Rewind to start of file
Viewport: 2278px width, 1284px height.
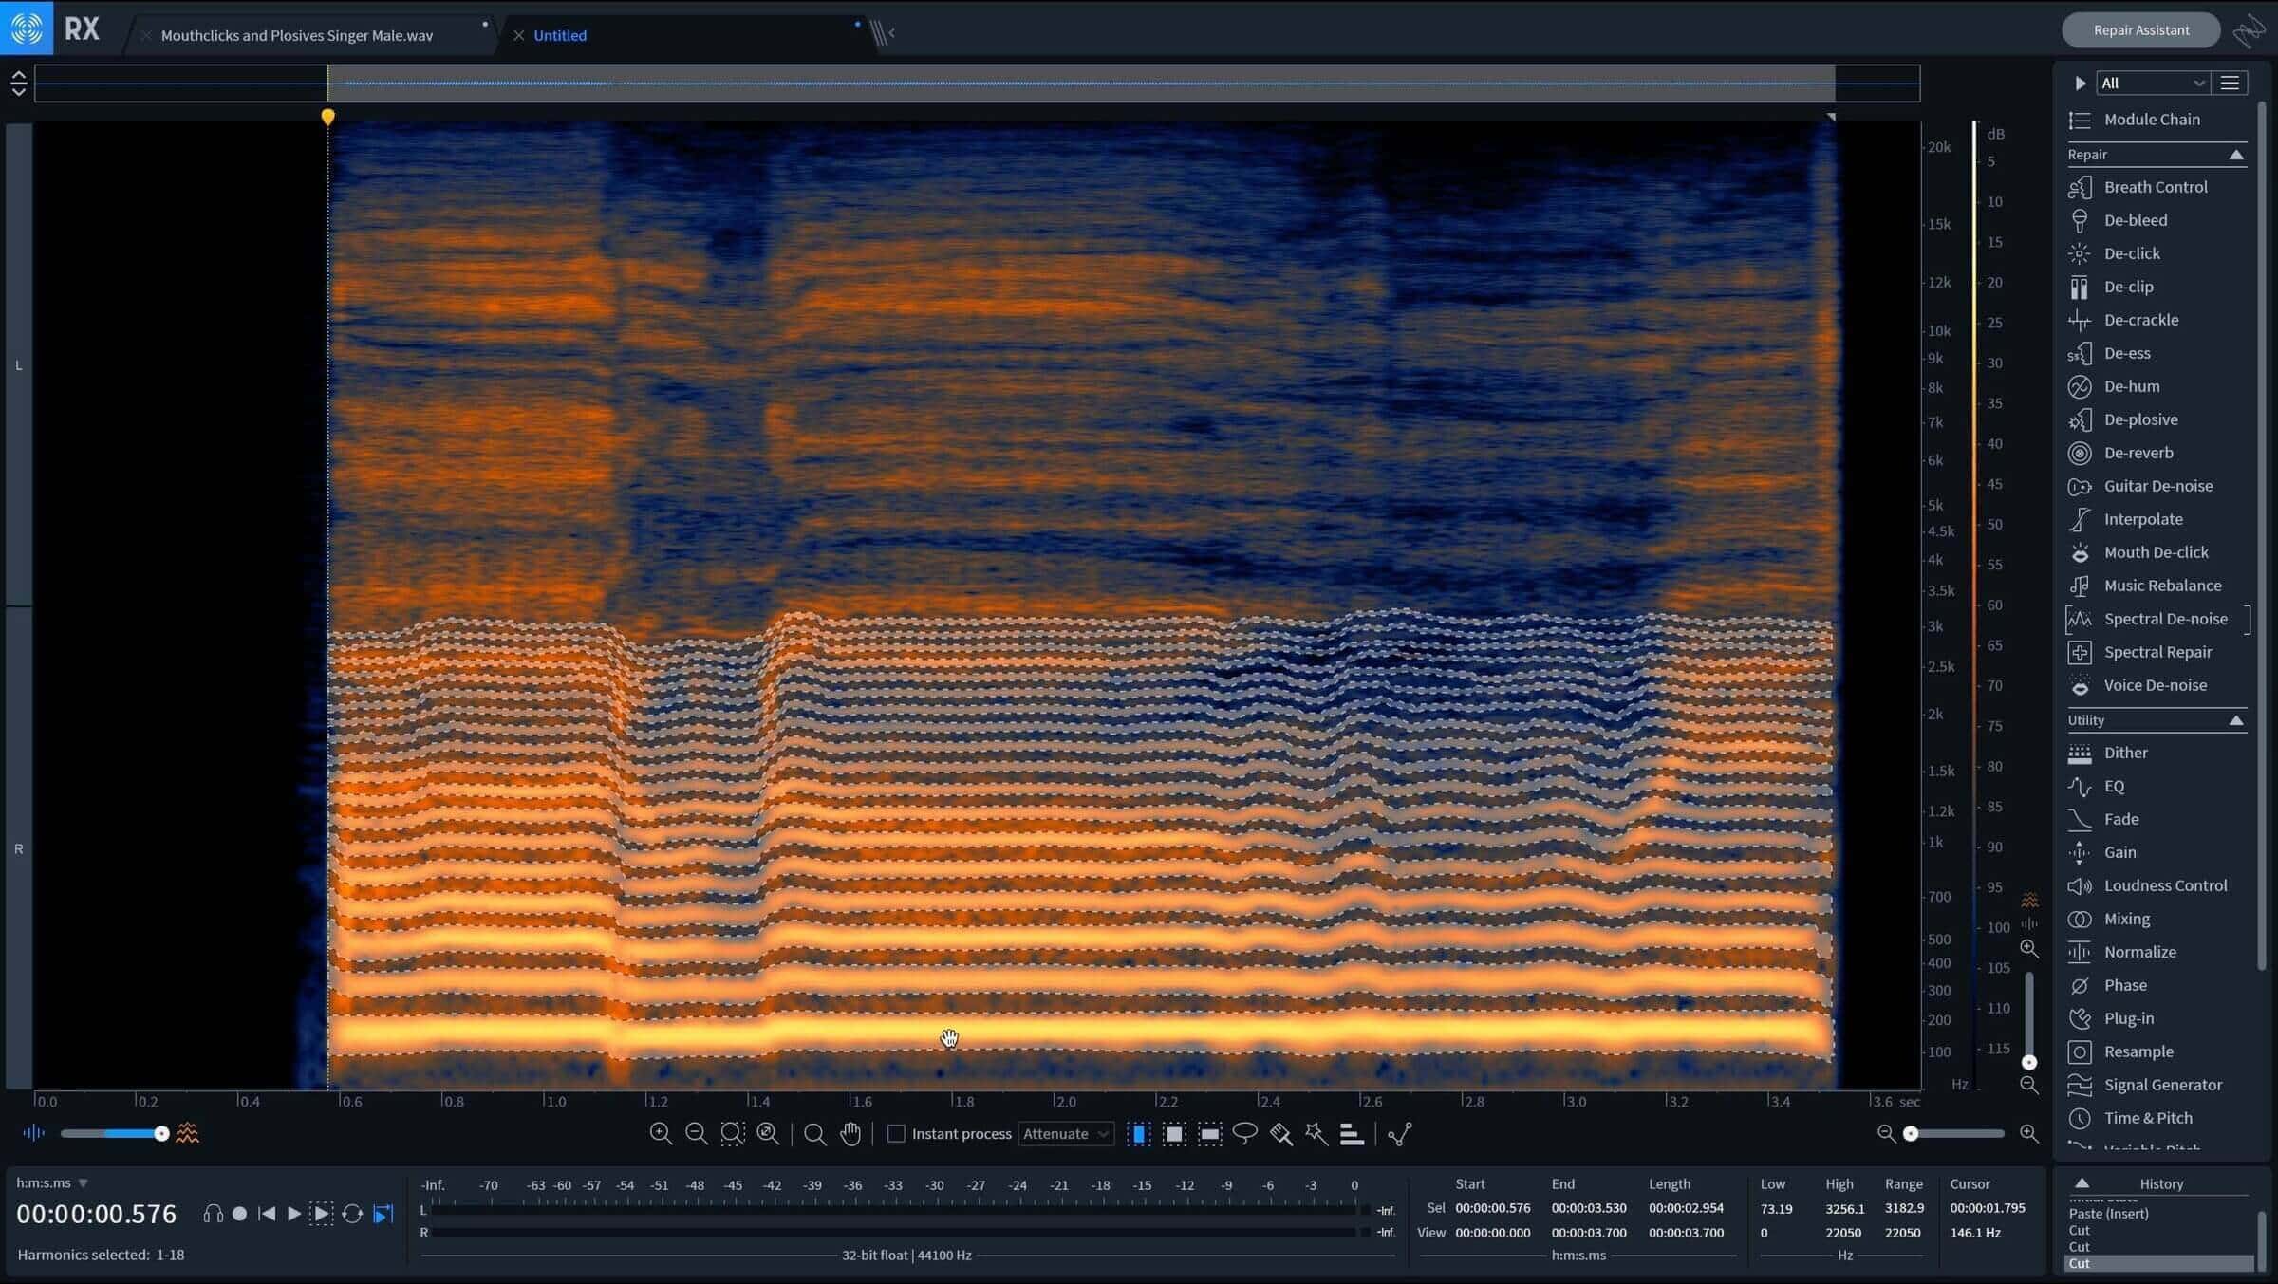[267, 1214]
